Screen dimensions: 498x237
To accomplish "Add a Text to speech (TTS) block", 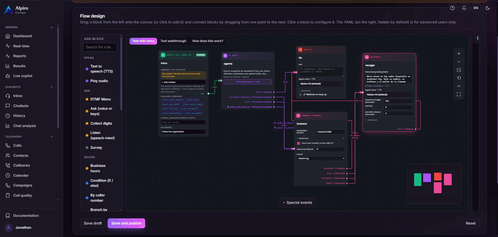I will (101, 69).
